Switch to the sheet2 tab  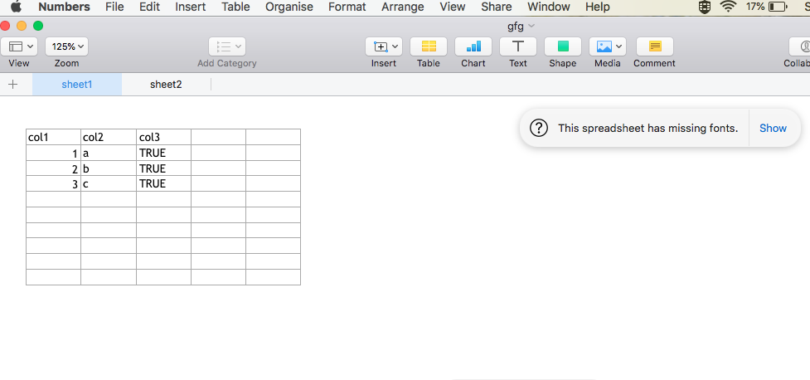click(x=166, y=85)
